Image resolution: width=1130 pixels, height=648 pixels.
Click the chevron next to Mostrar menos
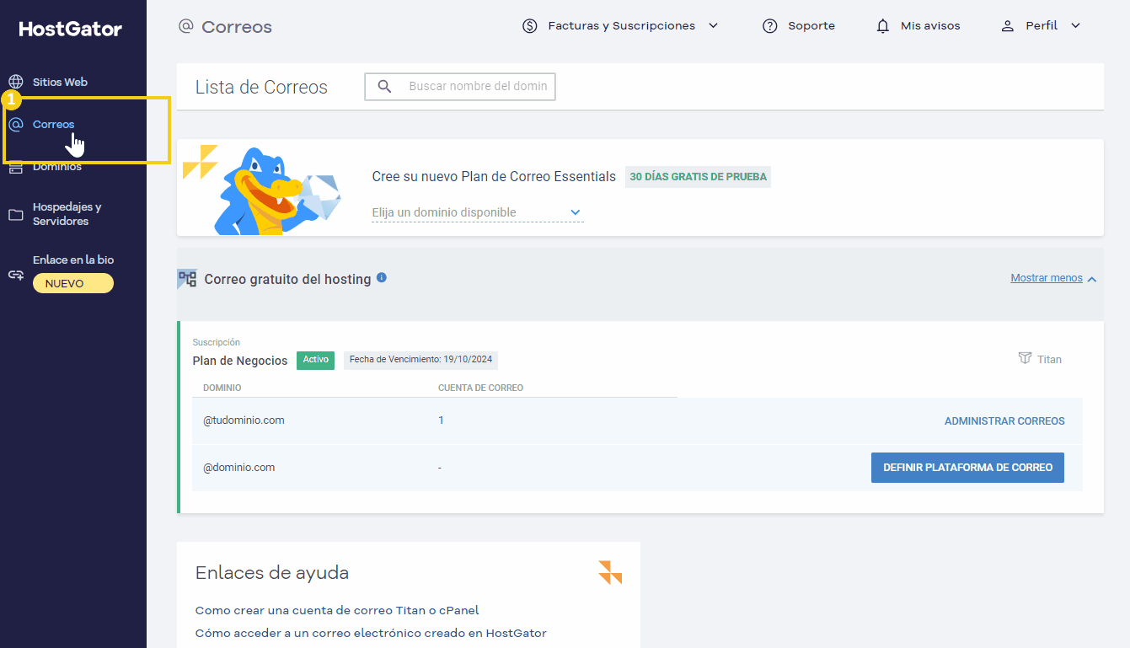coord(1092,279)
